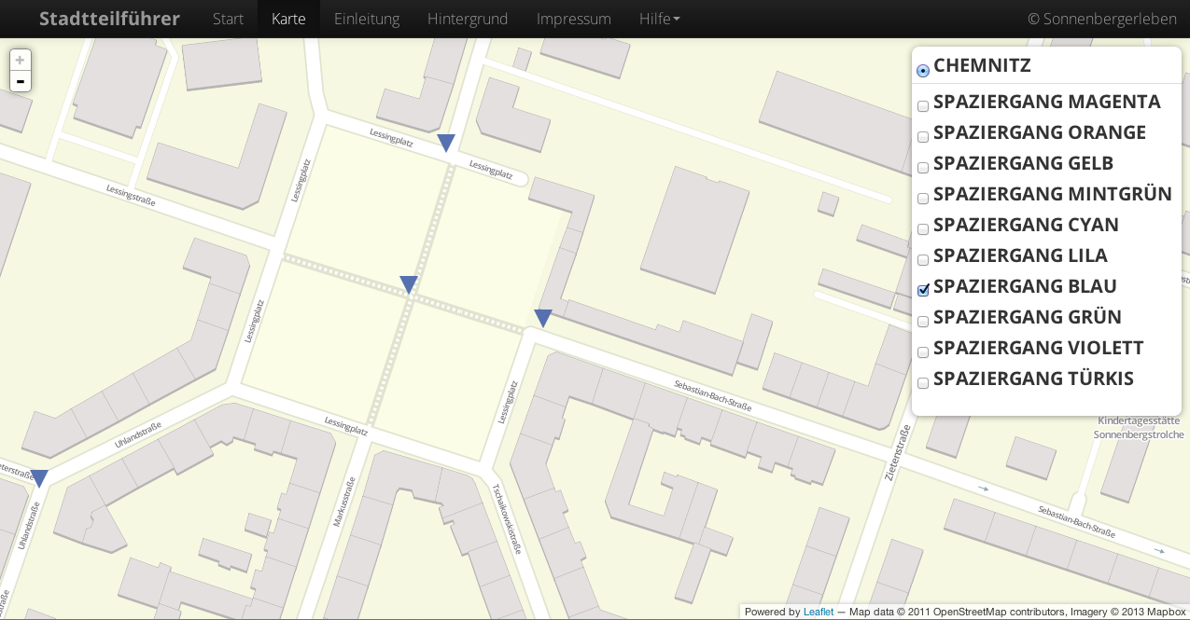Zoom out of the map

pos(20,82)
